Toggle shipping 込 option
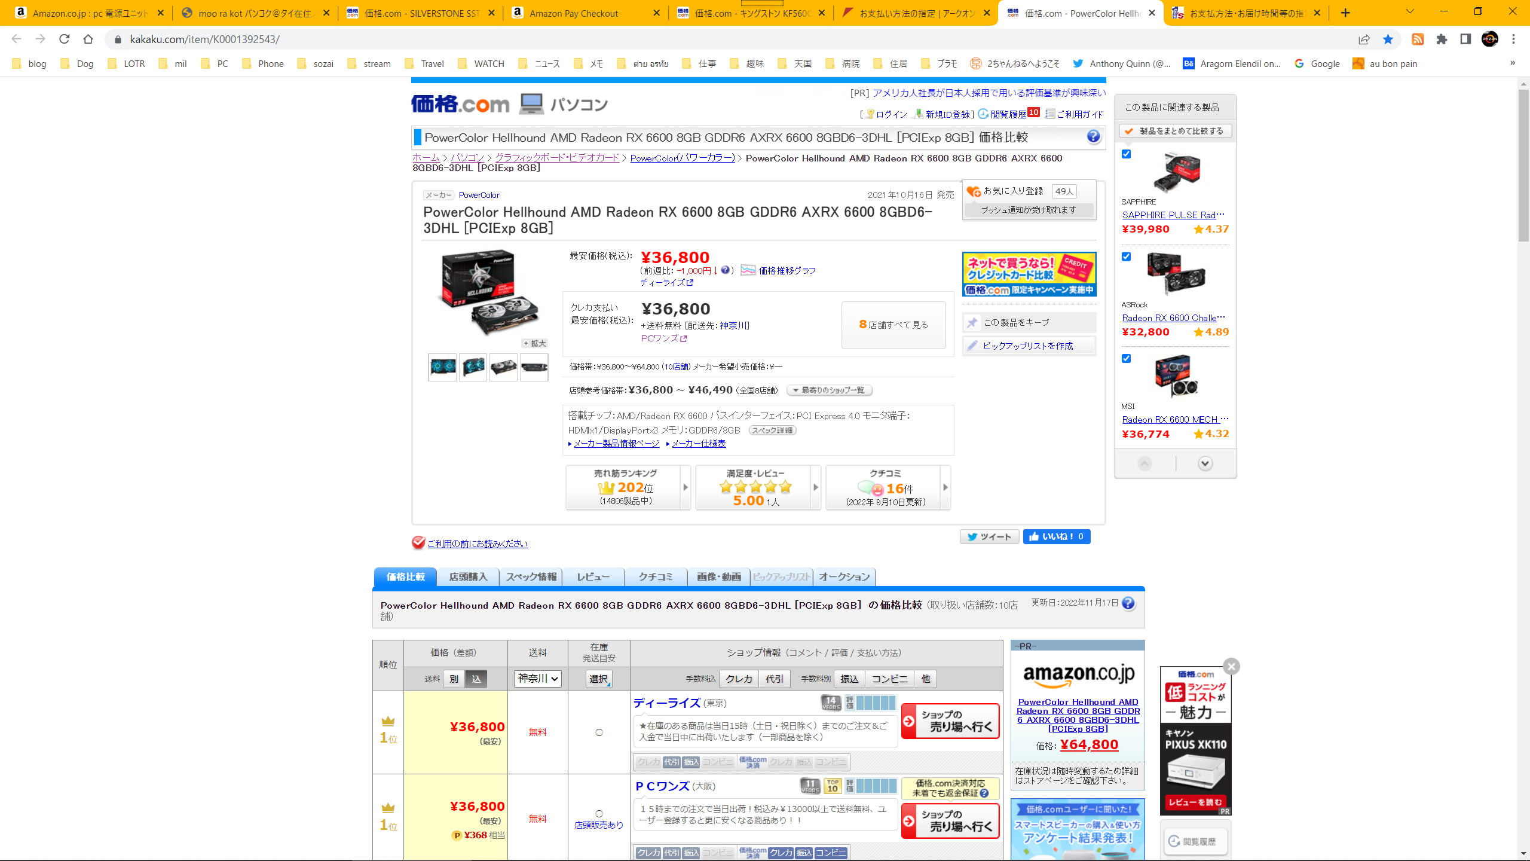Viewport: 1530px width, 861px height. pos(476,679)
